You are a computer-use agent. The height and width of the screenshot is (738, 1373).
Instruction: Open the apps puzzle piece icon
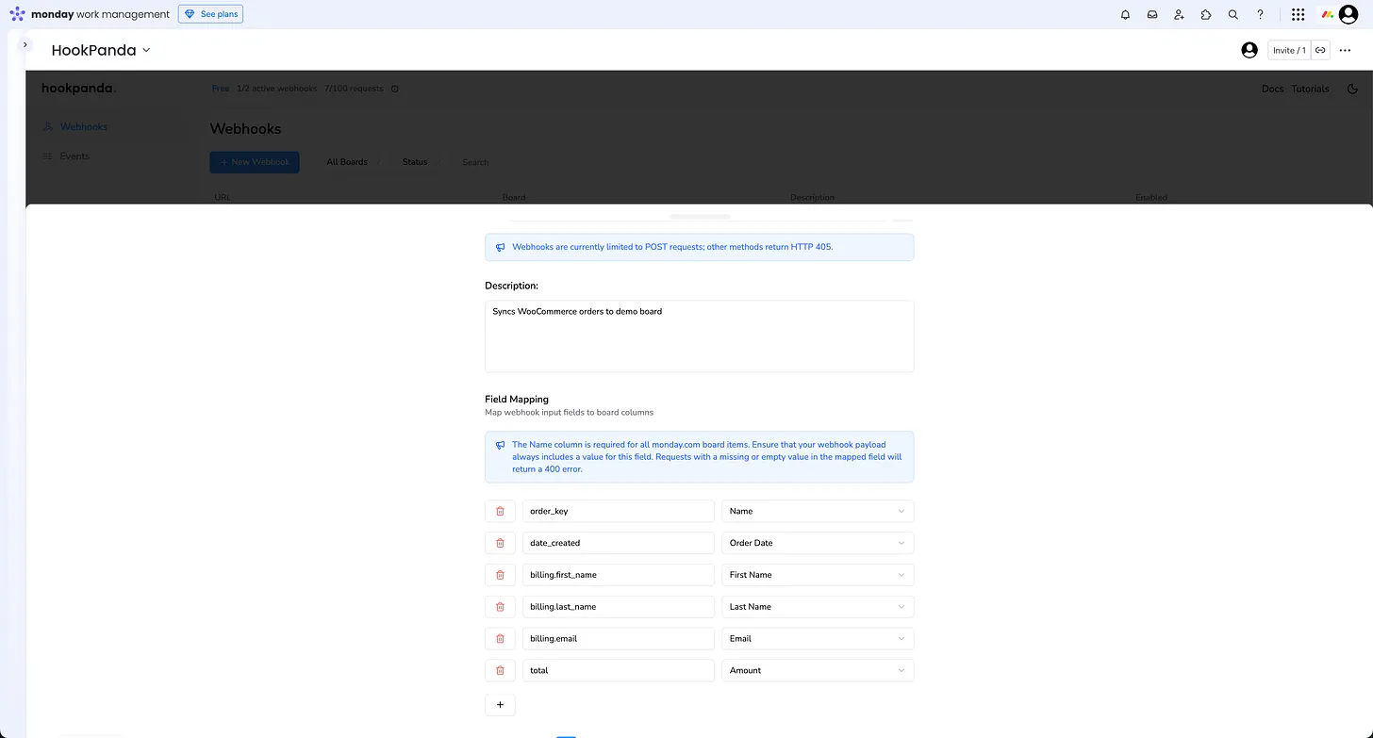(x=1206, y=14)
